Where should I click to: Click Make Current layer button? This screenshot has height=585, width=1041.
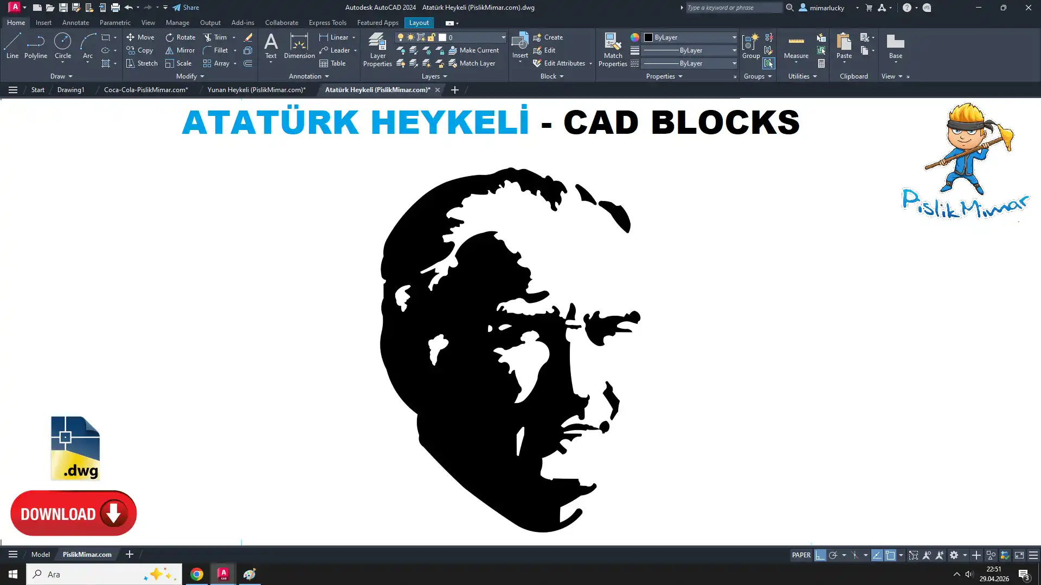473,50
